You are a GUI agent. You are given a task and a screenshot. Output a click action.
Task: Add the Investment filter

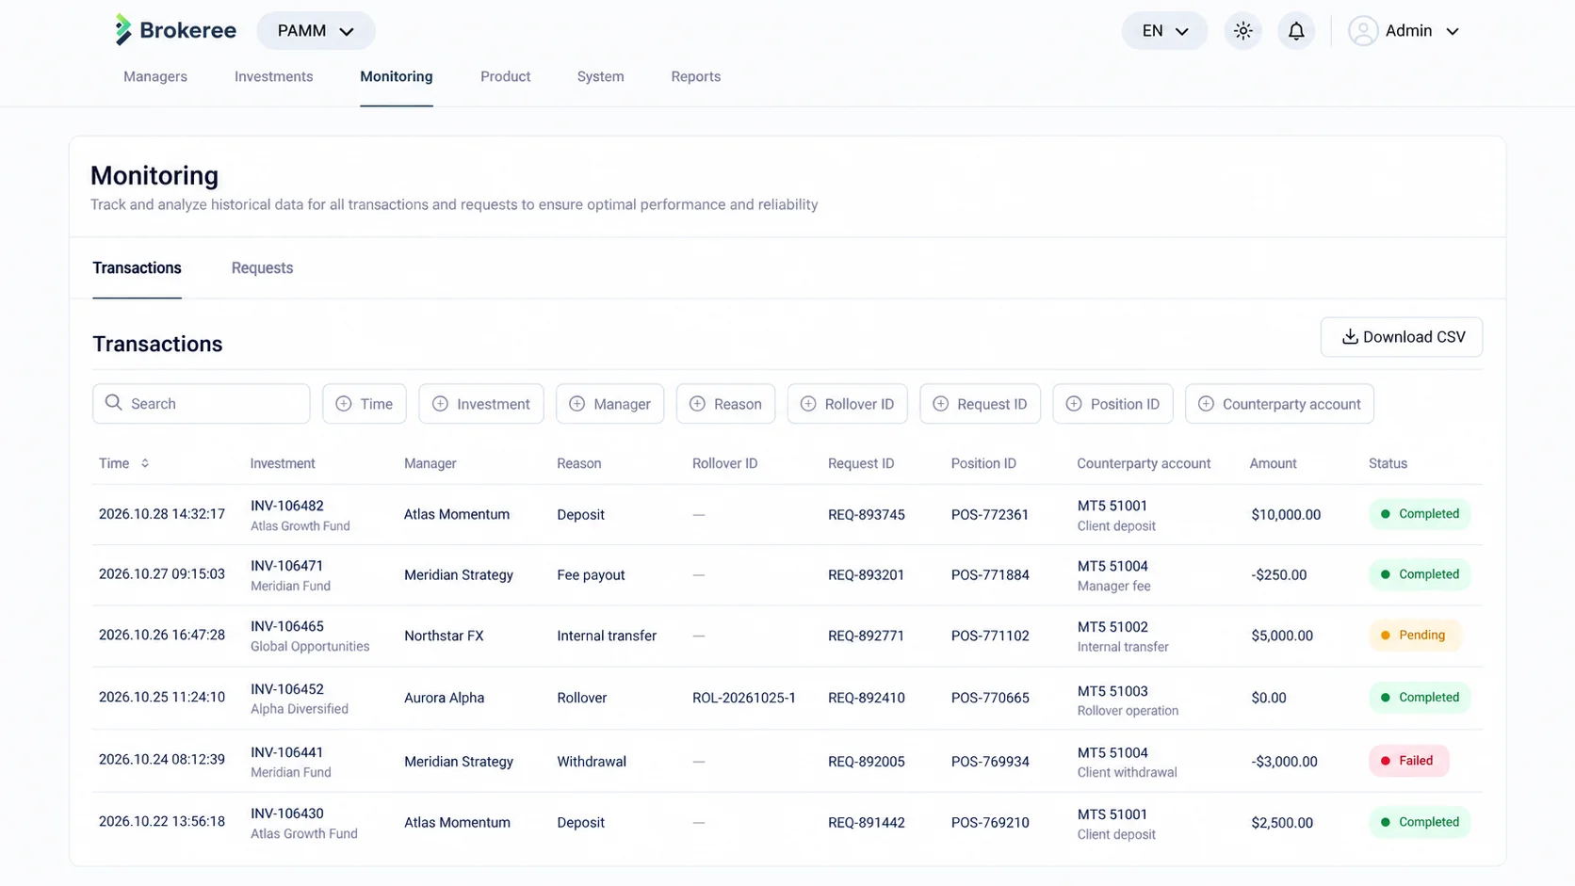[481, 404]
